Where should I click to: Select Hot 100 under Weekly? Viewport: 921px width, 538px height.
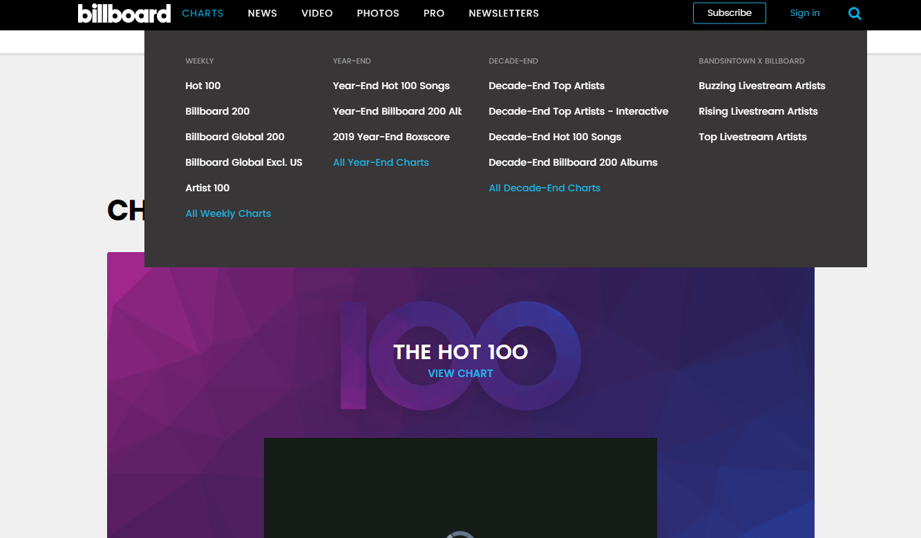pyautogui.click(x=203, y=86)
